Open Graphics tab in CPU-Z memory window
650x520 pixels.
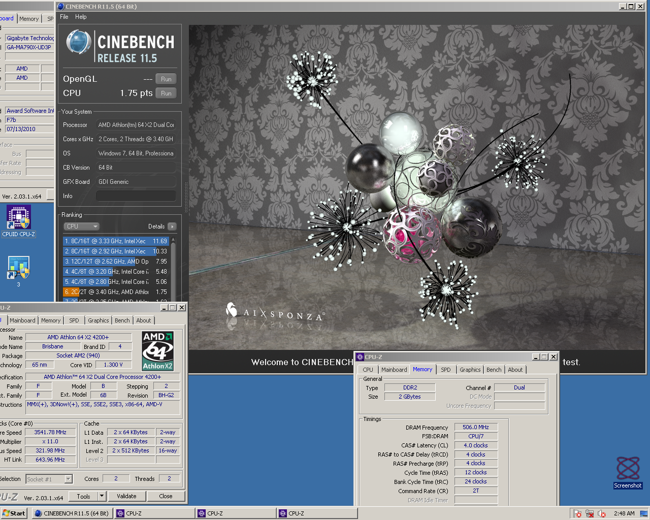click(470, 370)
